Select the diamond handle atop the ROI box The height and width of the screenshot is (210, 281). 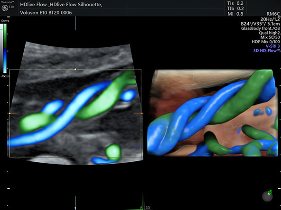tap(75, 69)
